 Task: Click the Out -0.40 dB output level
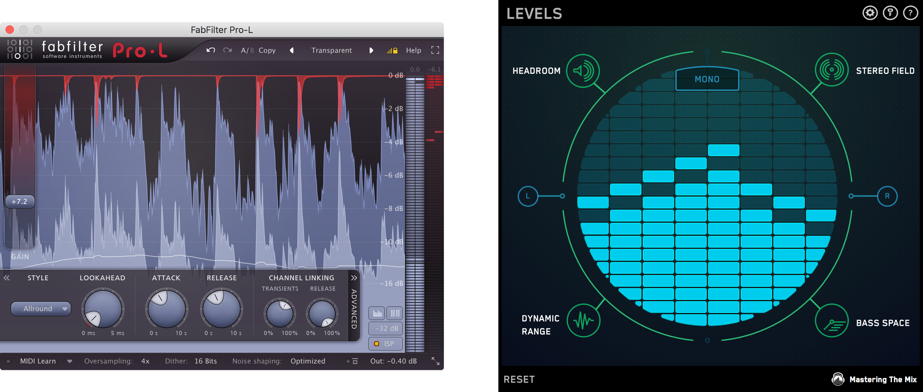(393, 361)
